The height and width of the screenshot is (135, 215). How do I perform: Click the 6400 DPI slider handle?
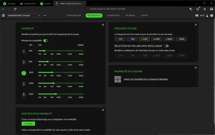pos(56,94)
